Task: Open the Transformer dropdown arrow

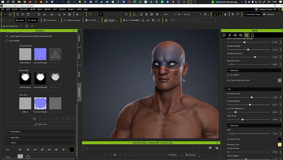Action: (58, 21)
